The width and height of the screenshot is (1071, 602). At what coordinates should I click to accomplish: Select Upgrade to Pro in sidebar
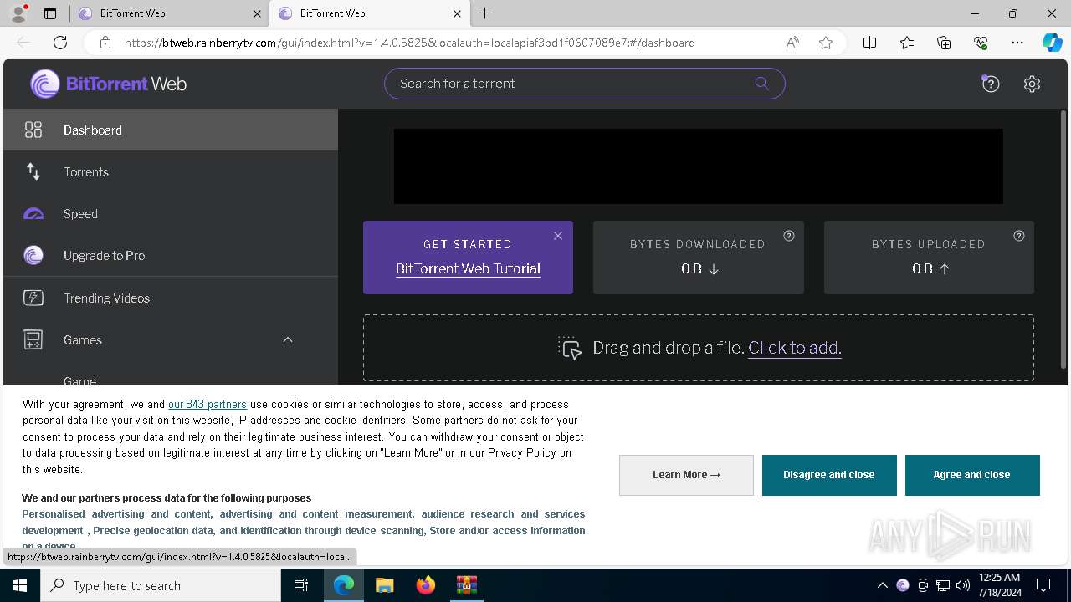pos(171,255)
